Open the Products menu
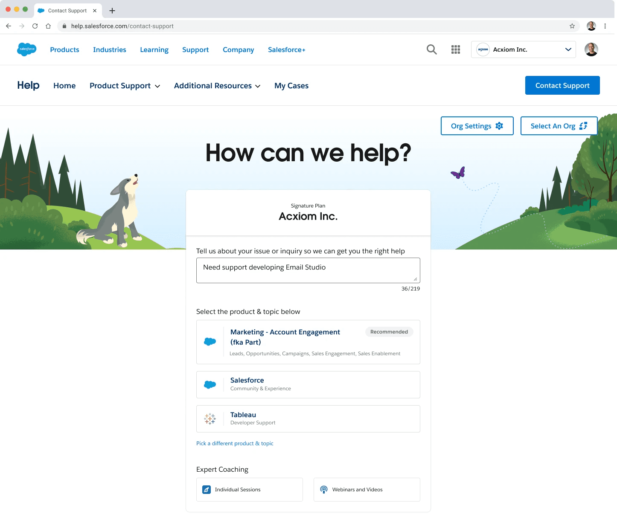617x531 pixels. coord(64,50)
